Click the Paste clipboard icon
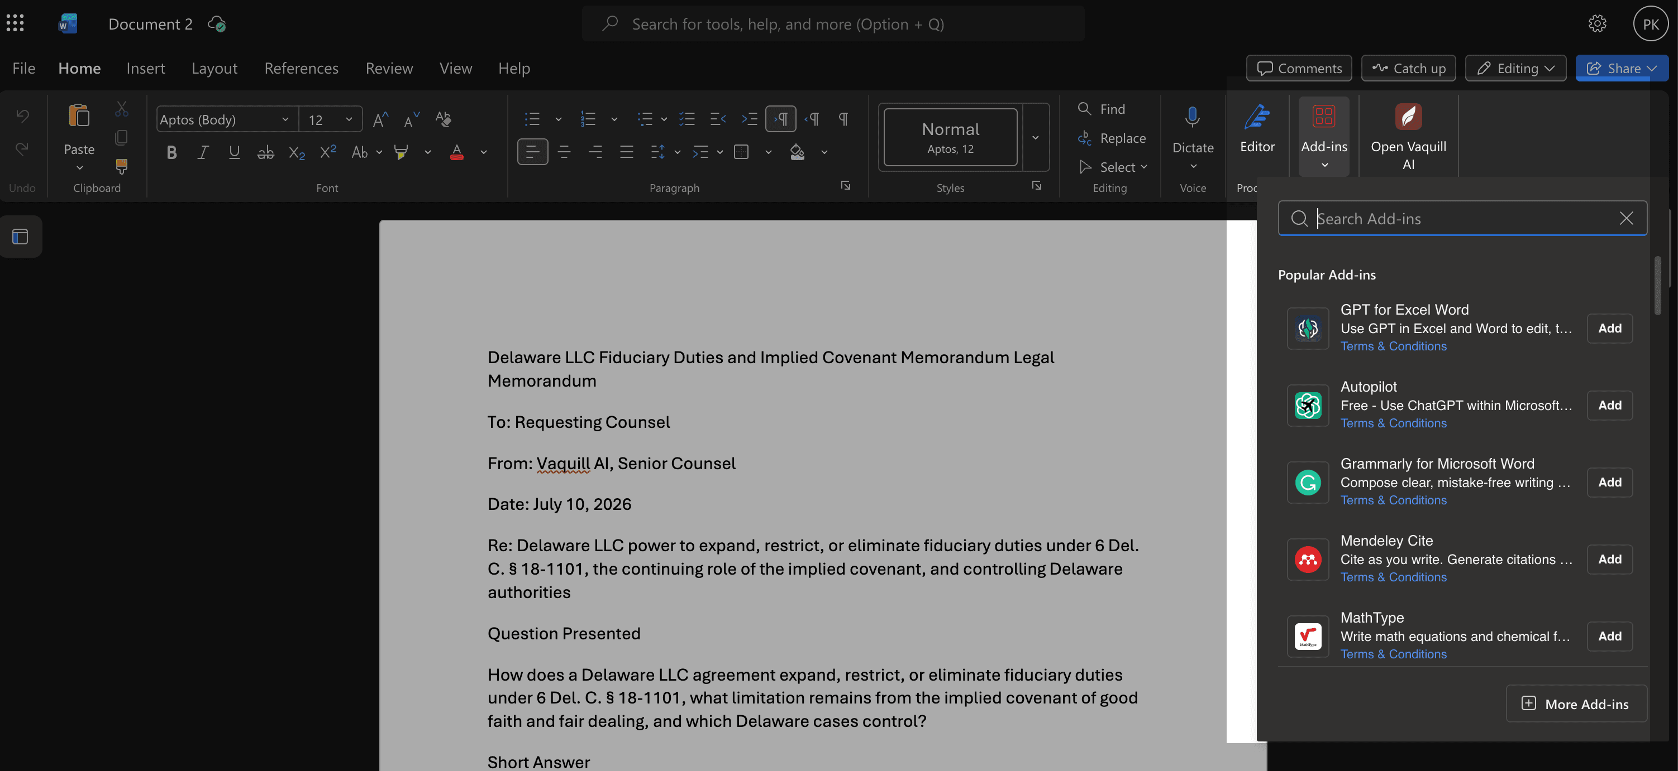The image size is (1678, 771). click(79, 116)
